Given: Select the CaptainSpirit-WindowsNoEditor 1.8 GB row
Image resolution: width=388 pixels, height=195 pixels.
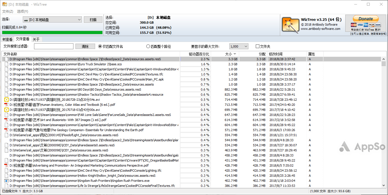Looking at the screenshot, I should tap(192, 69).
